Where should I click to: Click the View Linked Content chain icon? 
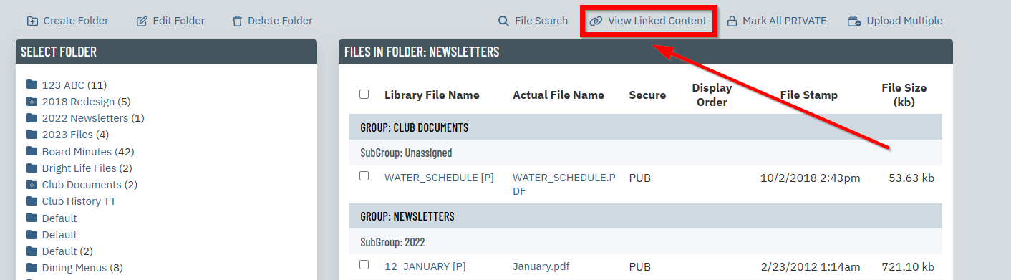point(596,21)
